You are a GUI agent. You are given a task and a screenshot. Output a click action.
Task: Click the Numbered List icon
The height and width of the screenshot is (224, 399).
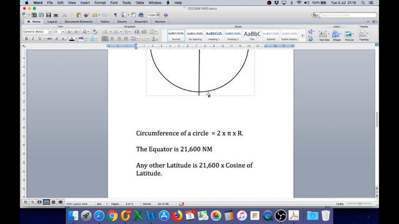[116, 32]
